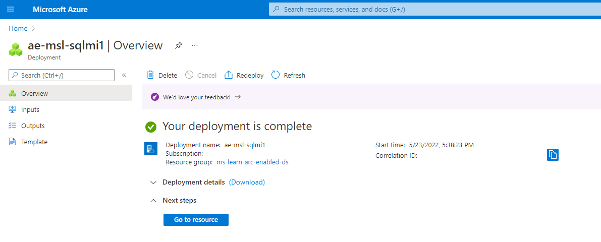Focus the Search resources, services, and docs box
Image resolution: width=601 pixels, height=242 pixels.
click(x=434, y=10)
